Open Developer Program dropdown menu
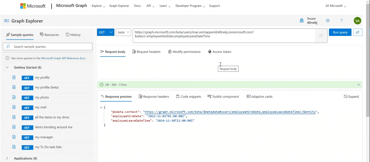 click(190, 6)
